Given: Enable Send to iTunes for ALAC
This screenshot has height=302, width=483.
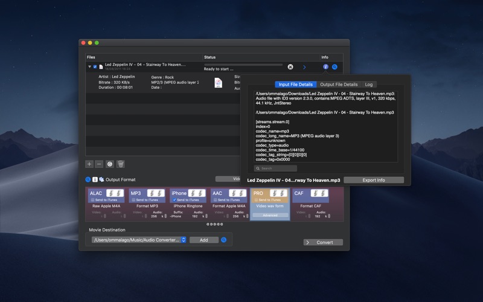Looking at the screenshot, I should (x=93, y=200).
